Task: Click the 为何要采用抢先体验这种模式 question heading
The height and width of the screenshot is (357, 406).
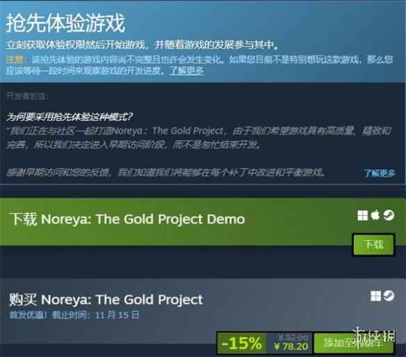Action: pos(69,117)
